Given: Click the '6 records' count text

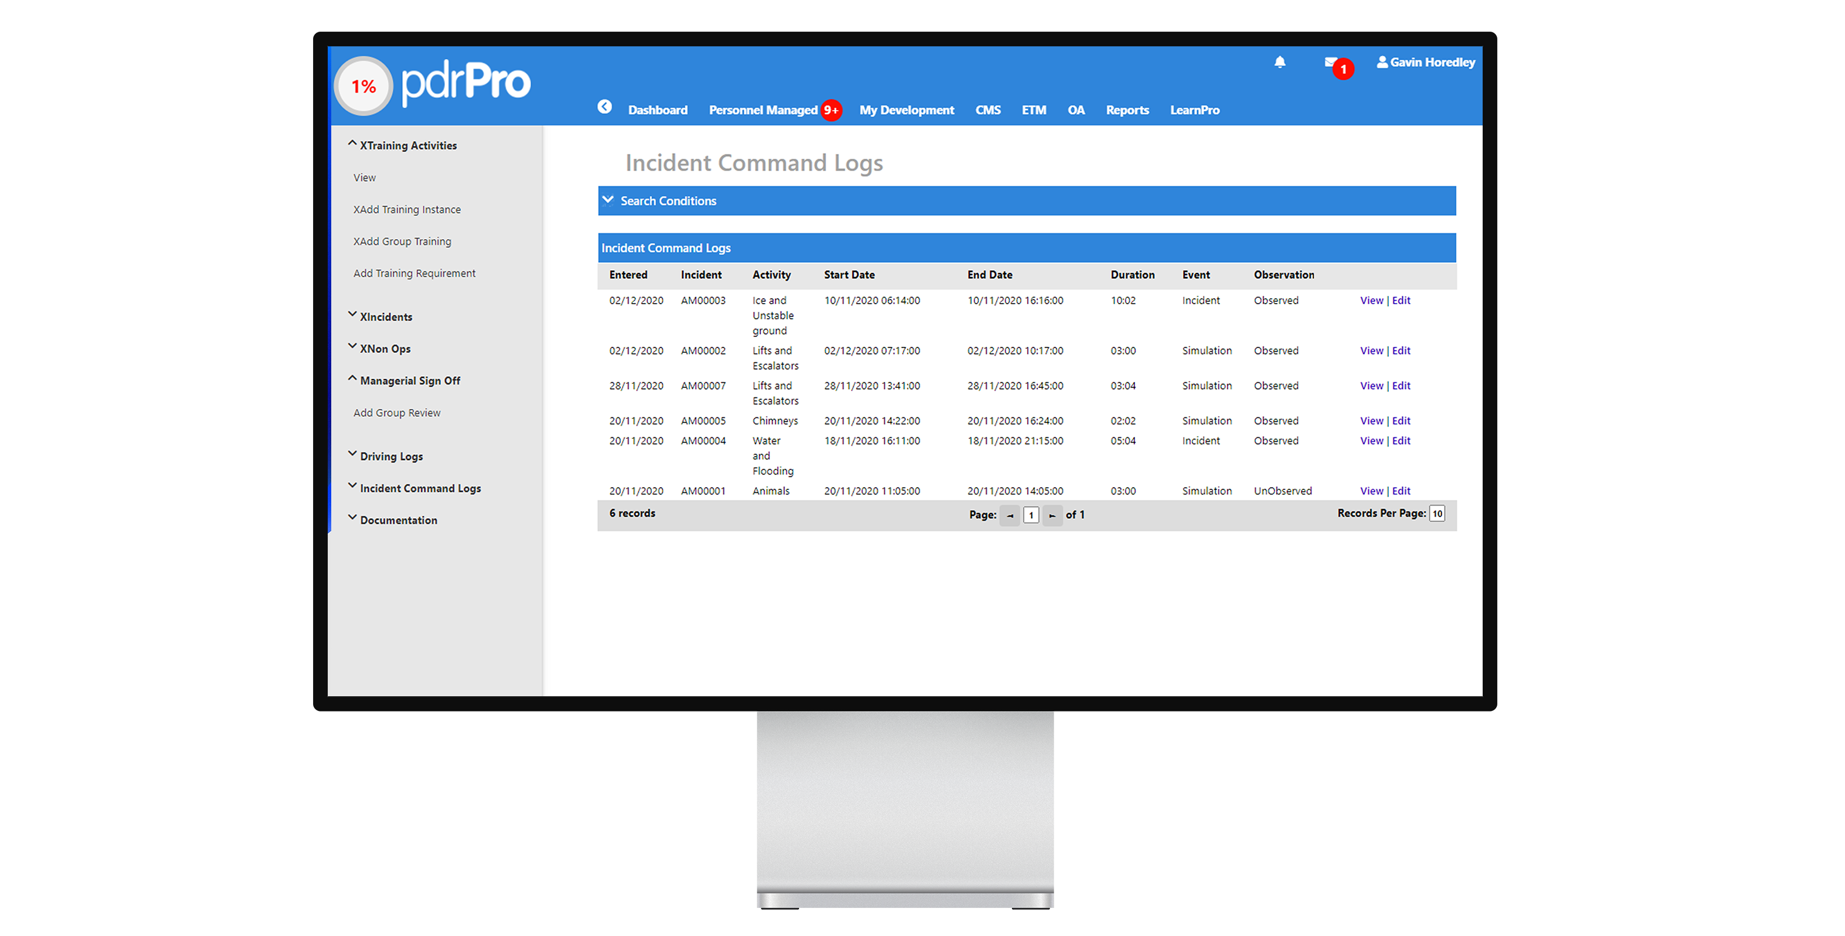Looking at the screenshot, I should tap(632, 513).
